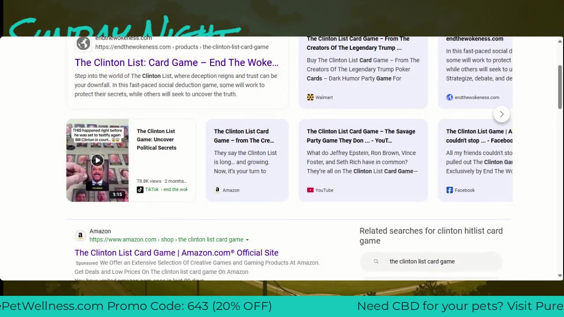The image size is (564, 317).
Task: Click the 1:15 video duration badge
Action: tap(117, 195)
